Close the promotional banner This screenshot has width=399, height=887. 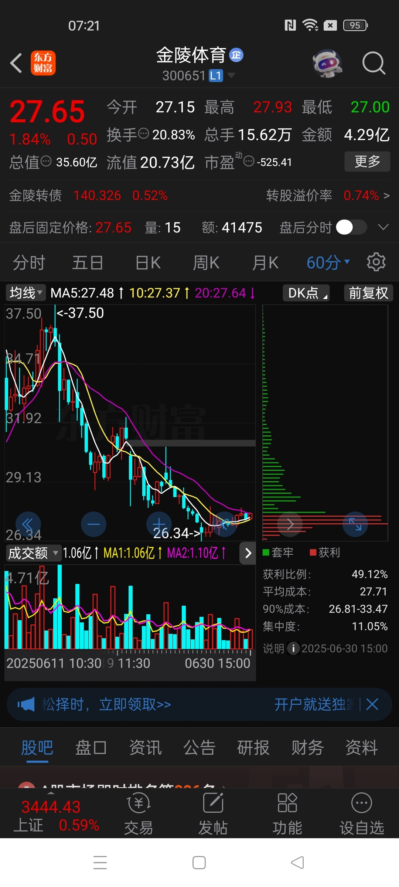372,704
